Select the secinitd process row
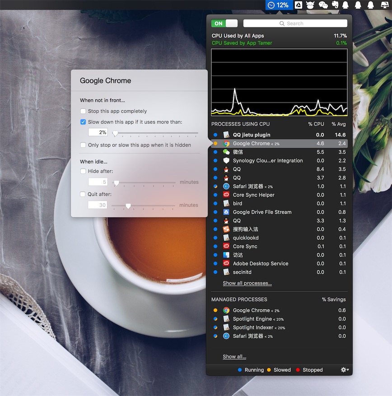 coord(279,272)
